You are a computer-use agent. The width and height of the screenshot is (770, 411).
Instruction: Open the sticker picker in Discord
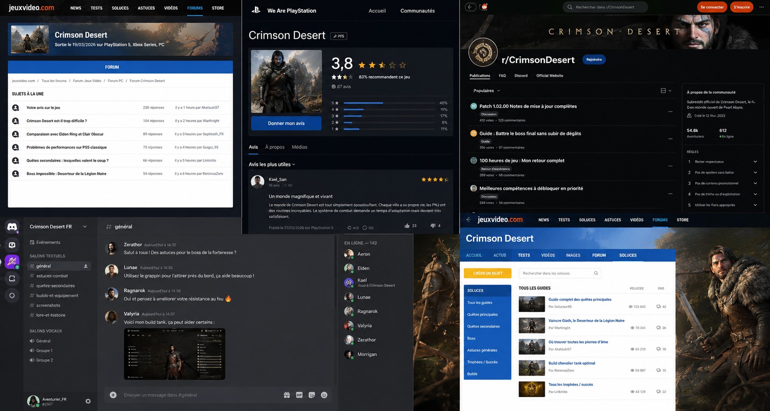coord(312,395)
